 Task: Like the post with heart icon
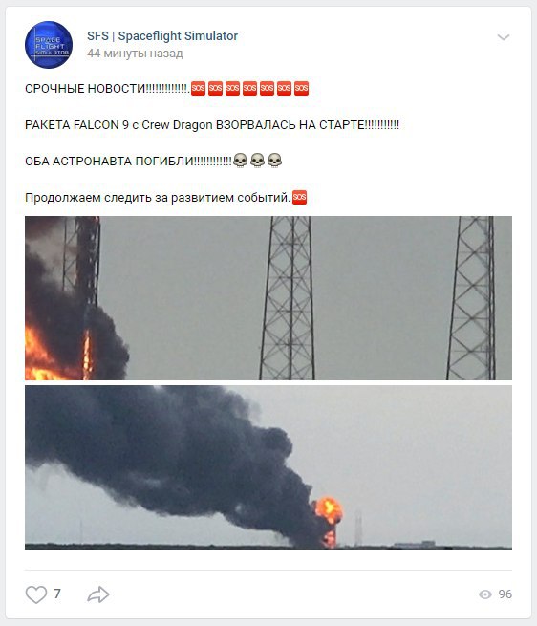pos(36,594)
